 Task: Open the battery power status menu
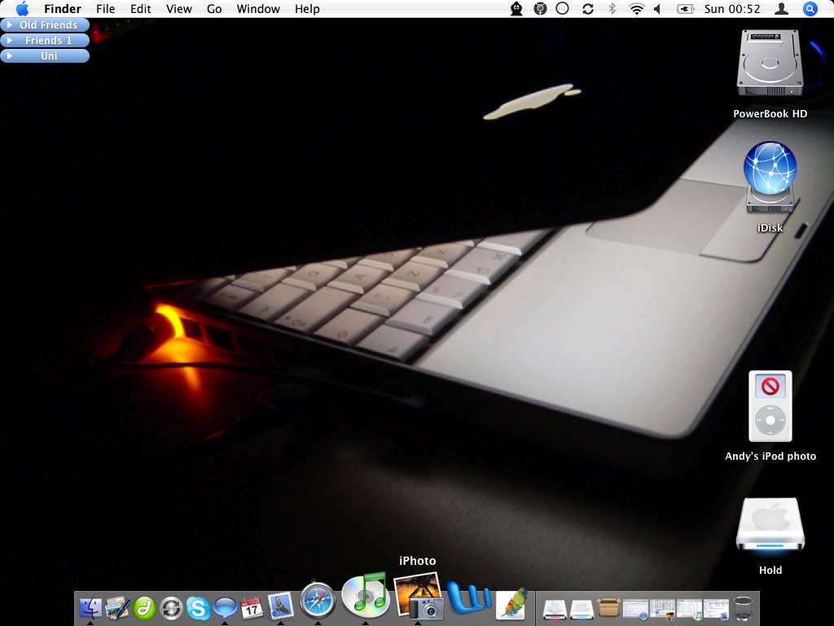(x=685, y=8)
